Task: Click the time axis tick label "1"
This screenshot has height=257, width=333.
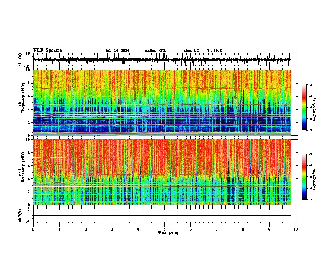Action: (59, 229)
